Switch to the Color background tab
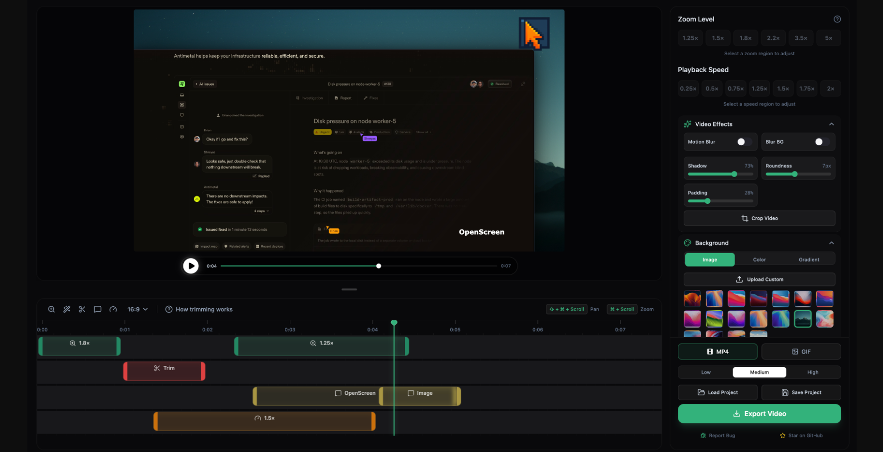 (x=759, y=260)
